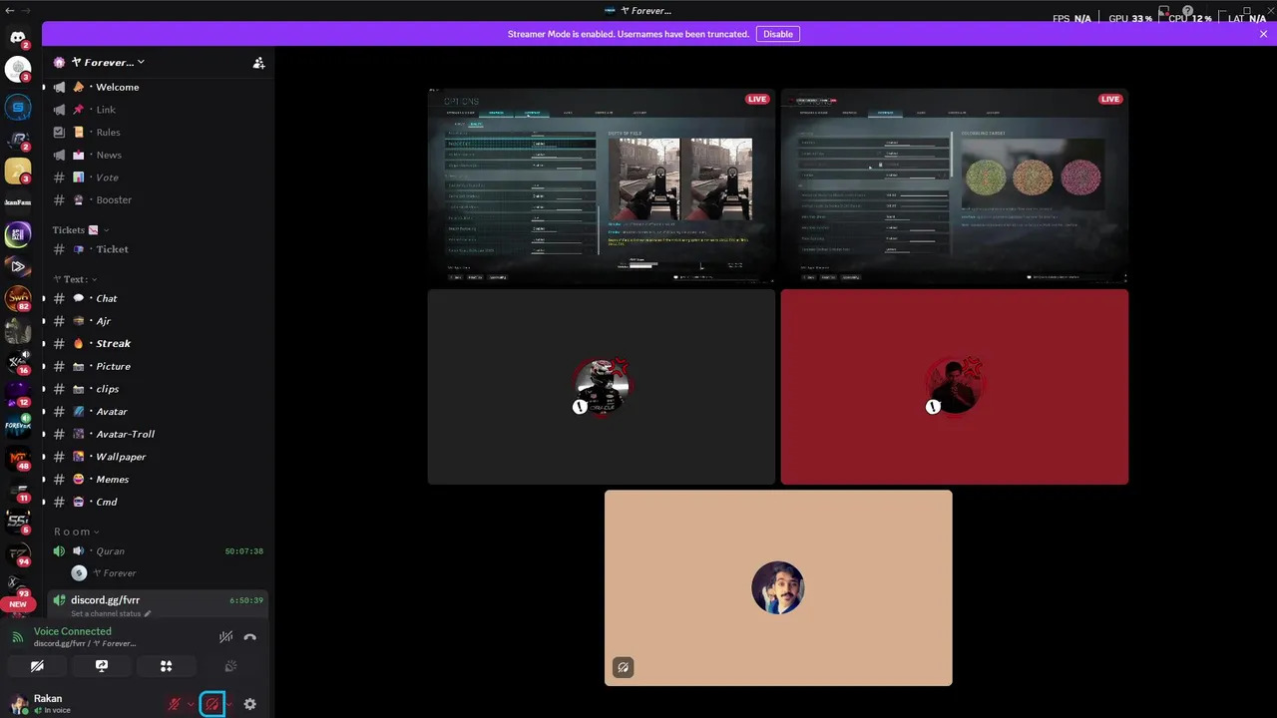The image size is (1277, 718).
Task: Open server icon with double-arrow play logo
Action: click(x=18, y=266)
